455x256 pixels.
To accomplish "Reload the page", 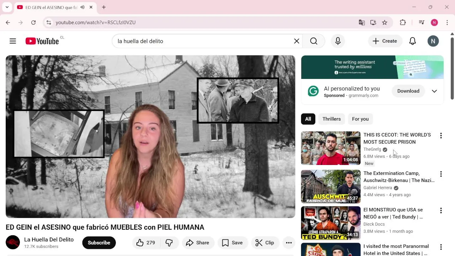I will (33, 22).
